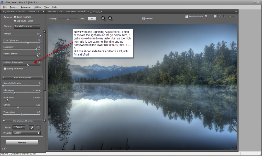
Task: Click the Black Point value '0.015%'
Action: pos(36,98)
